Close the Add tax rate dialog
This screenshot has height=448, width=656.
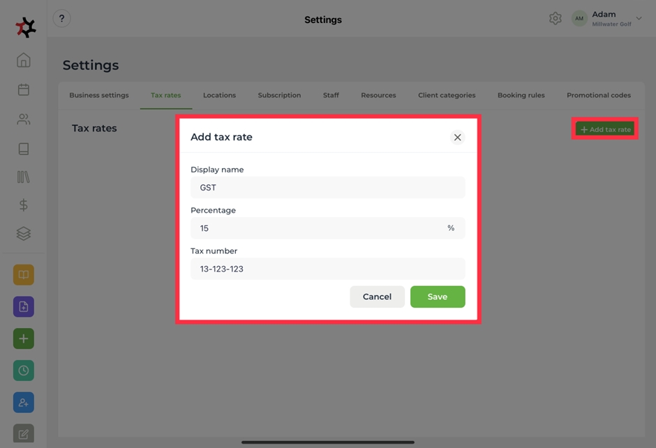click(457, 137)
